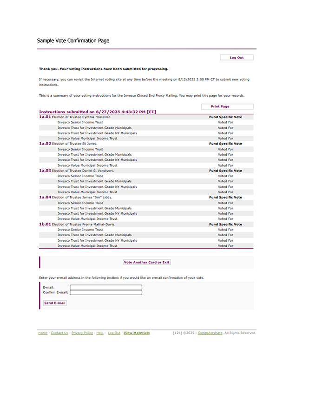Click Vote Another Card or Exit
Image resolution: width=316 pixels, height=409 pixels.
[147, 262]
